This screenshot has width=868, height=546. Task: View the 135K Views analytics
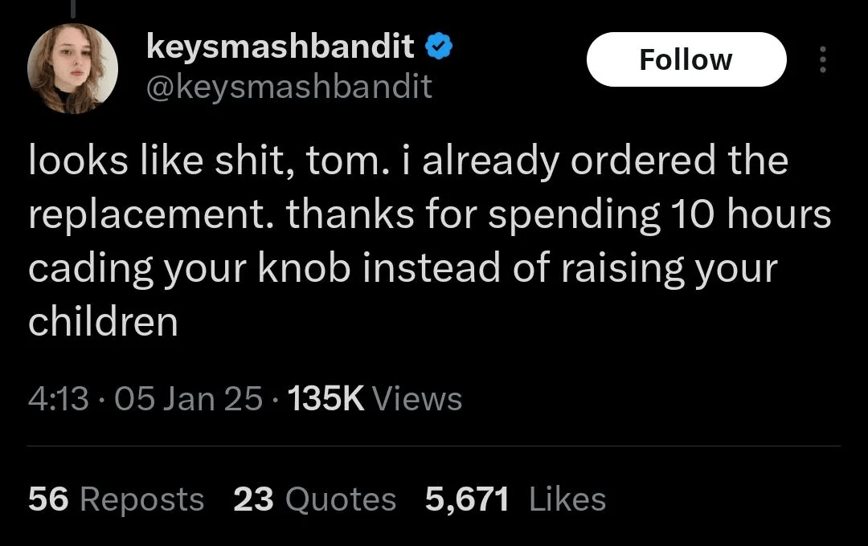[375, 398]
